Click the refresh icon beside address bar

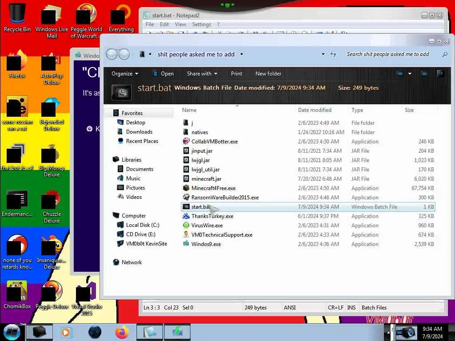333,54
